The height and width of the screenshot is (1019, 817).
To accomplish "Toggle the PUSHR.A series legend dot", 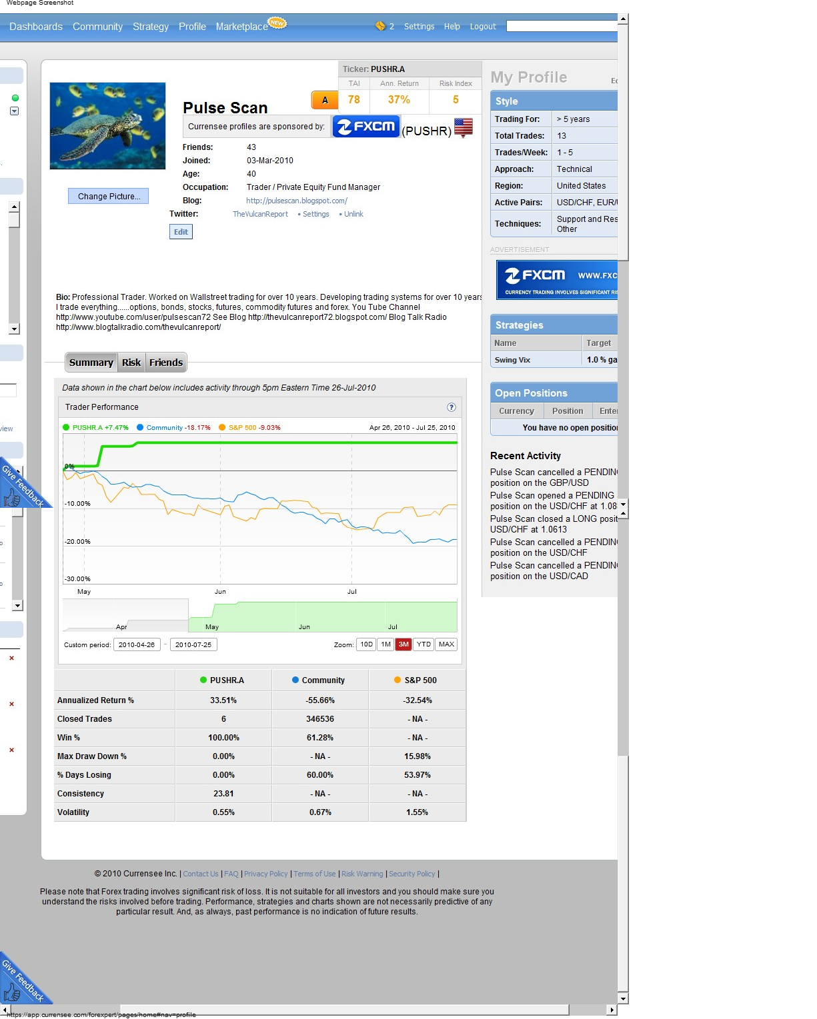I will click(66, 428).
